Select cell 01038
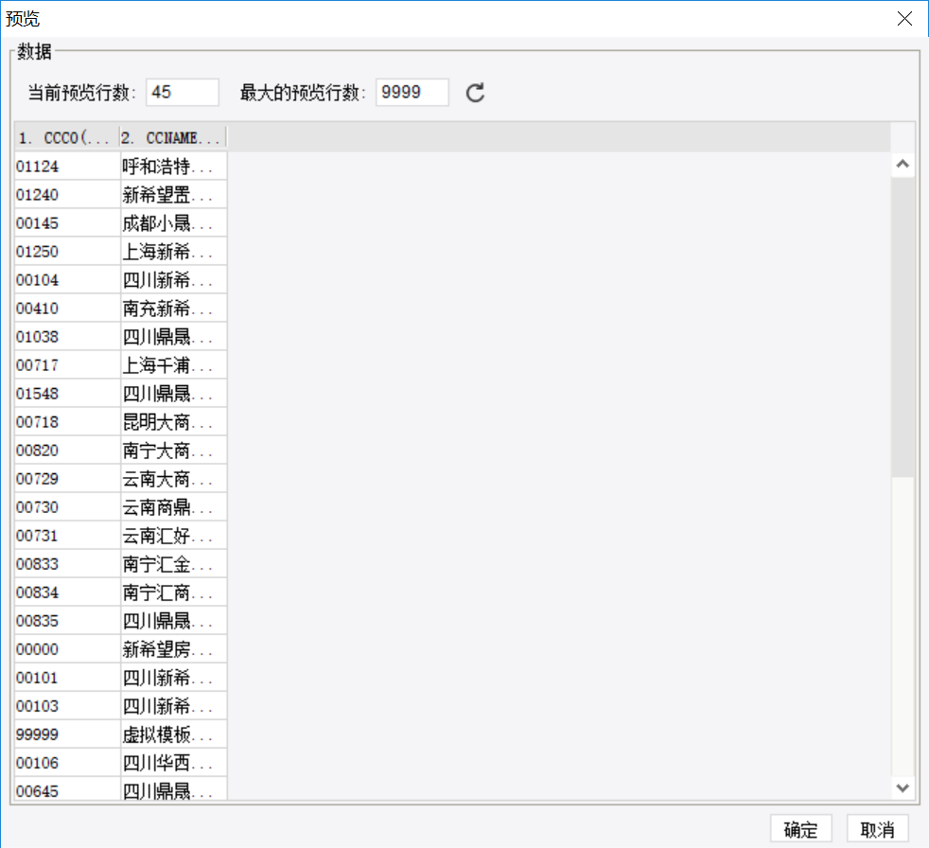 coord(67,337)
